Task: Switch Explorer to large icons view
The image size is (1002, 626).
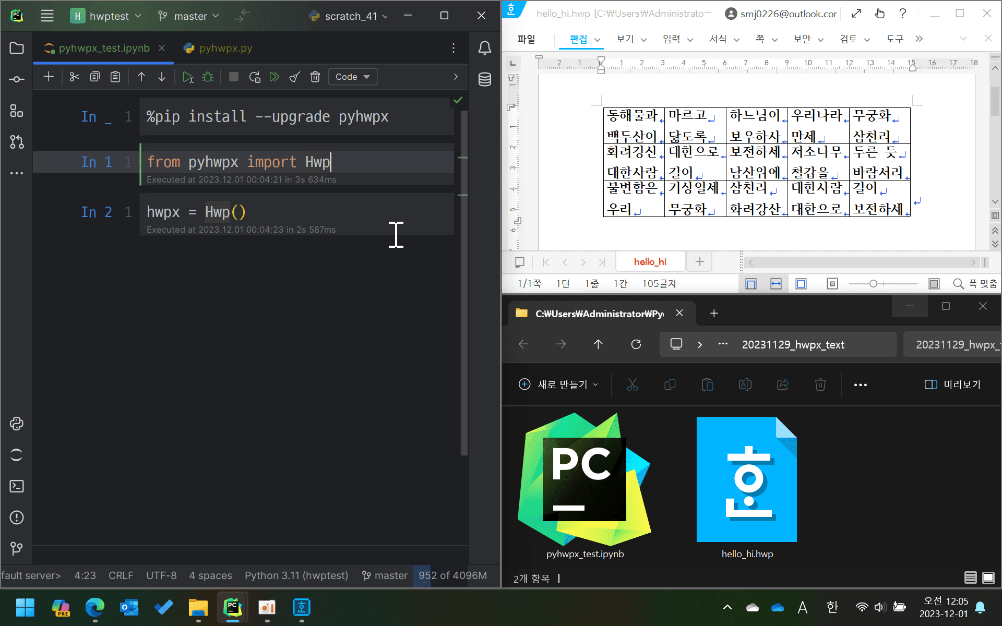Action: 988,577
